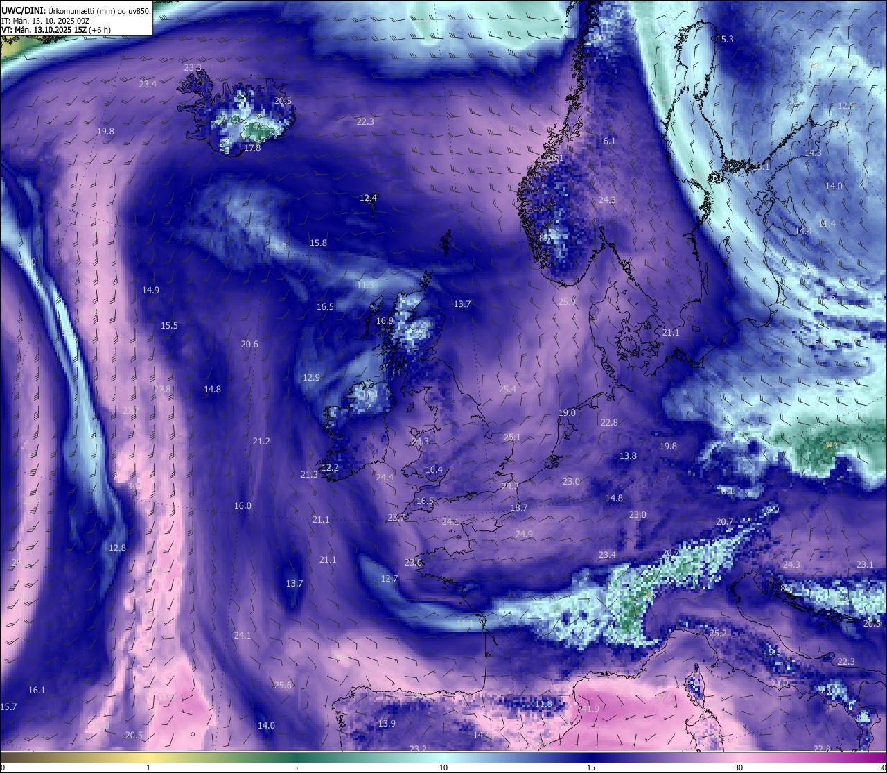Click the 12.7 value west of Brittany
Viewport: 887px width, 773px height.
pos(389,578)
